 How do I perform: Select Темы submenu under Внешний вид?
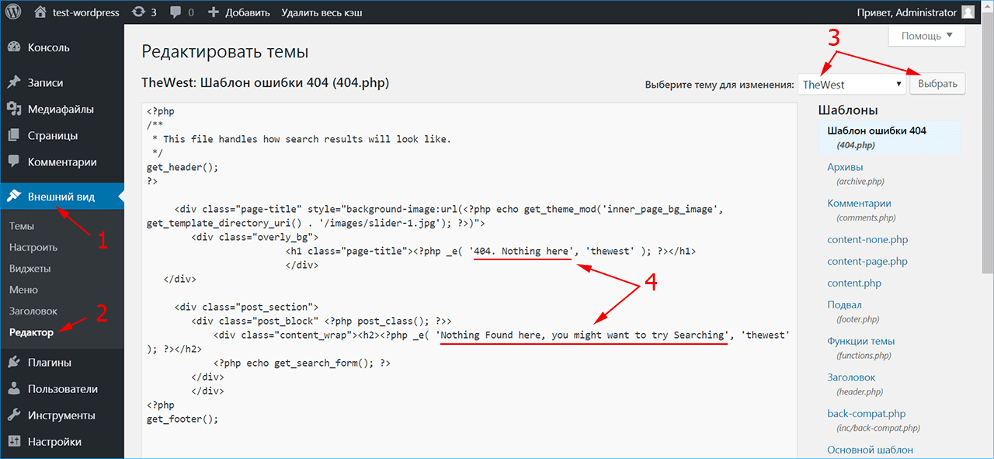(22, 226)
